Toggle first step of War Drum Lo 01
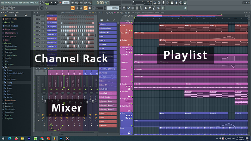The width and height of the screenshot is (251, 141). point(61,23)
